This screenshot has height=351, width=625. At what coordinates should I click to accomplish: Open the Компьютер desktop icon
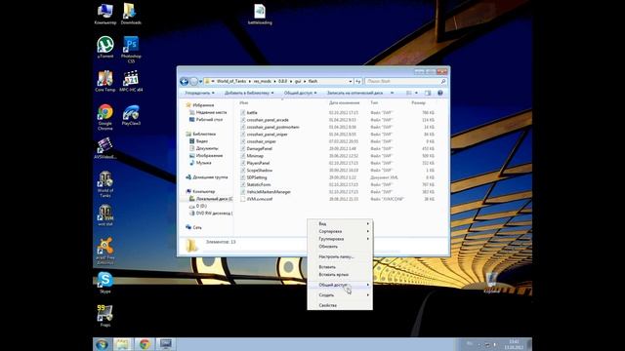click(x=105, y=15)
